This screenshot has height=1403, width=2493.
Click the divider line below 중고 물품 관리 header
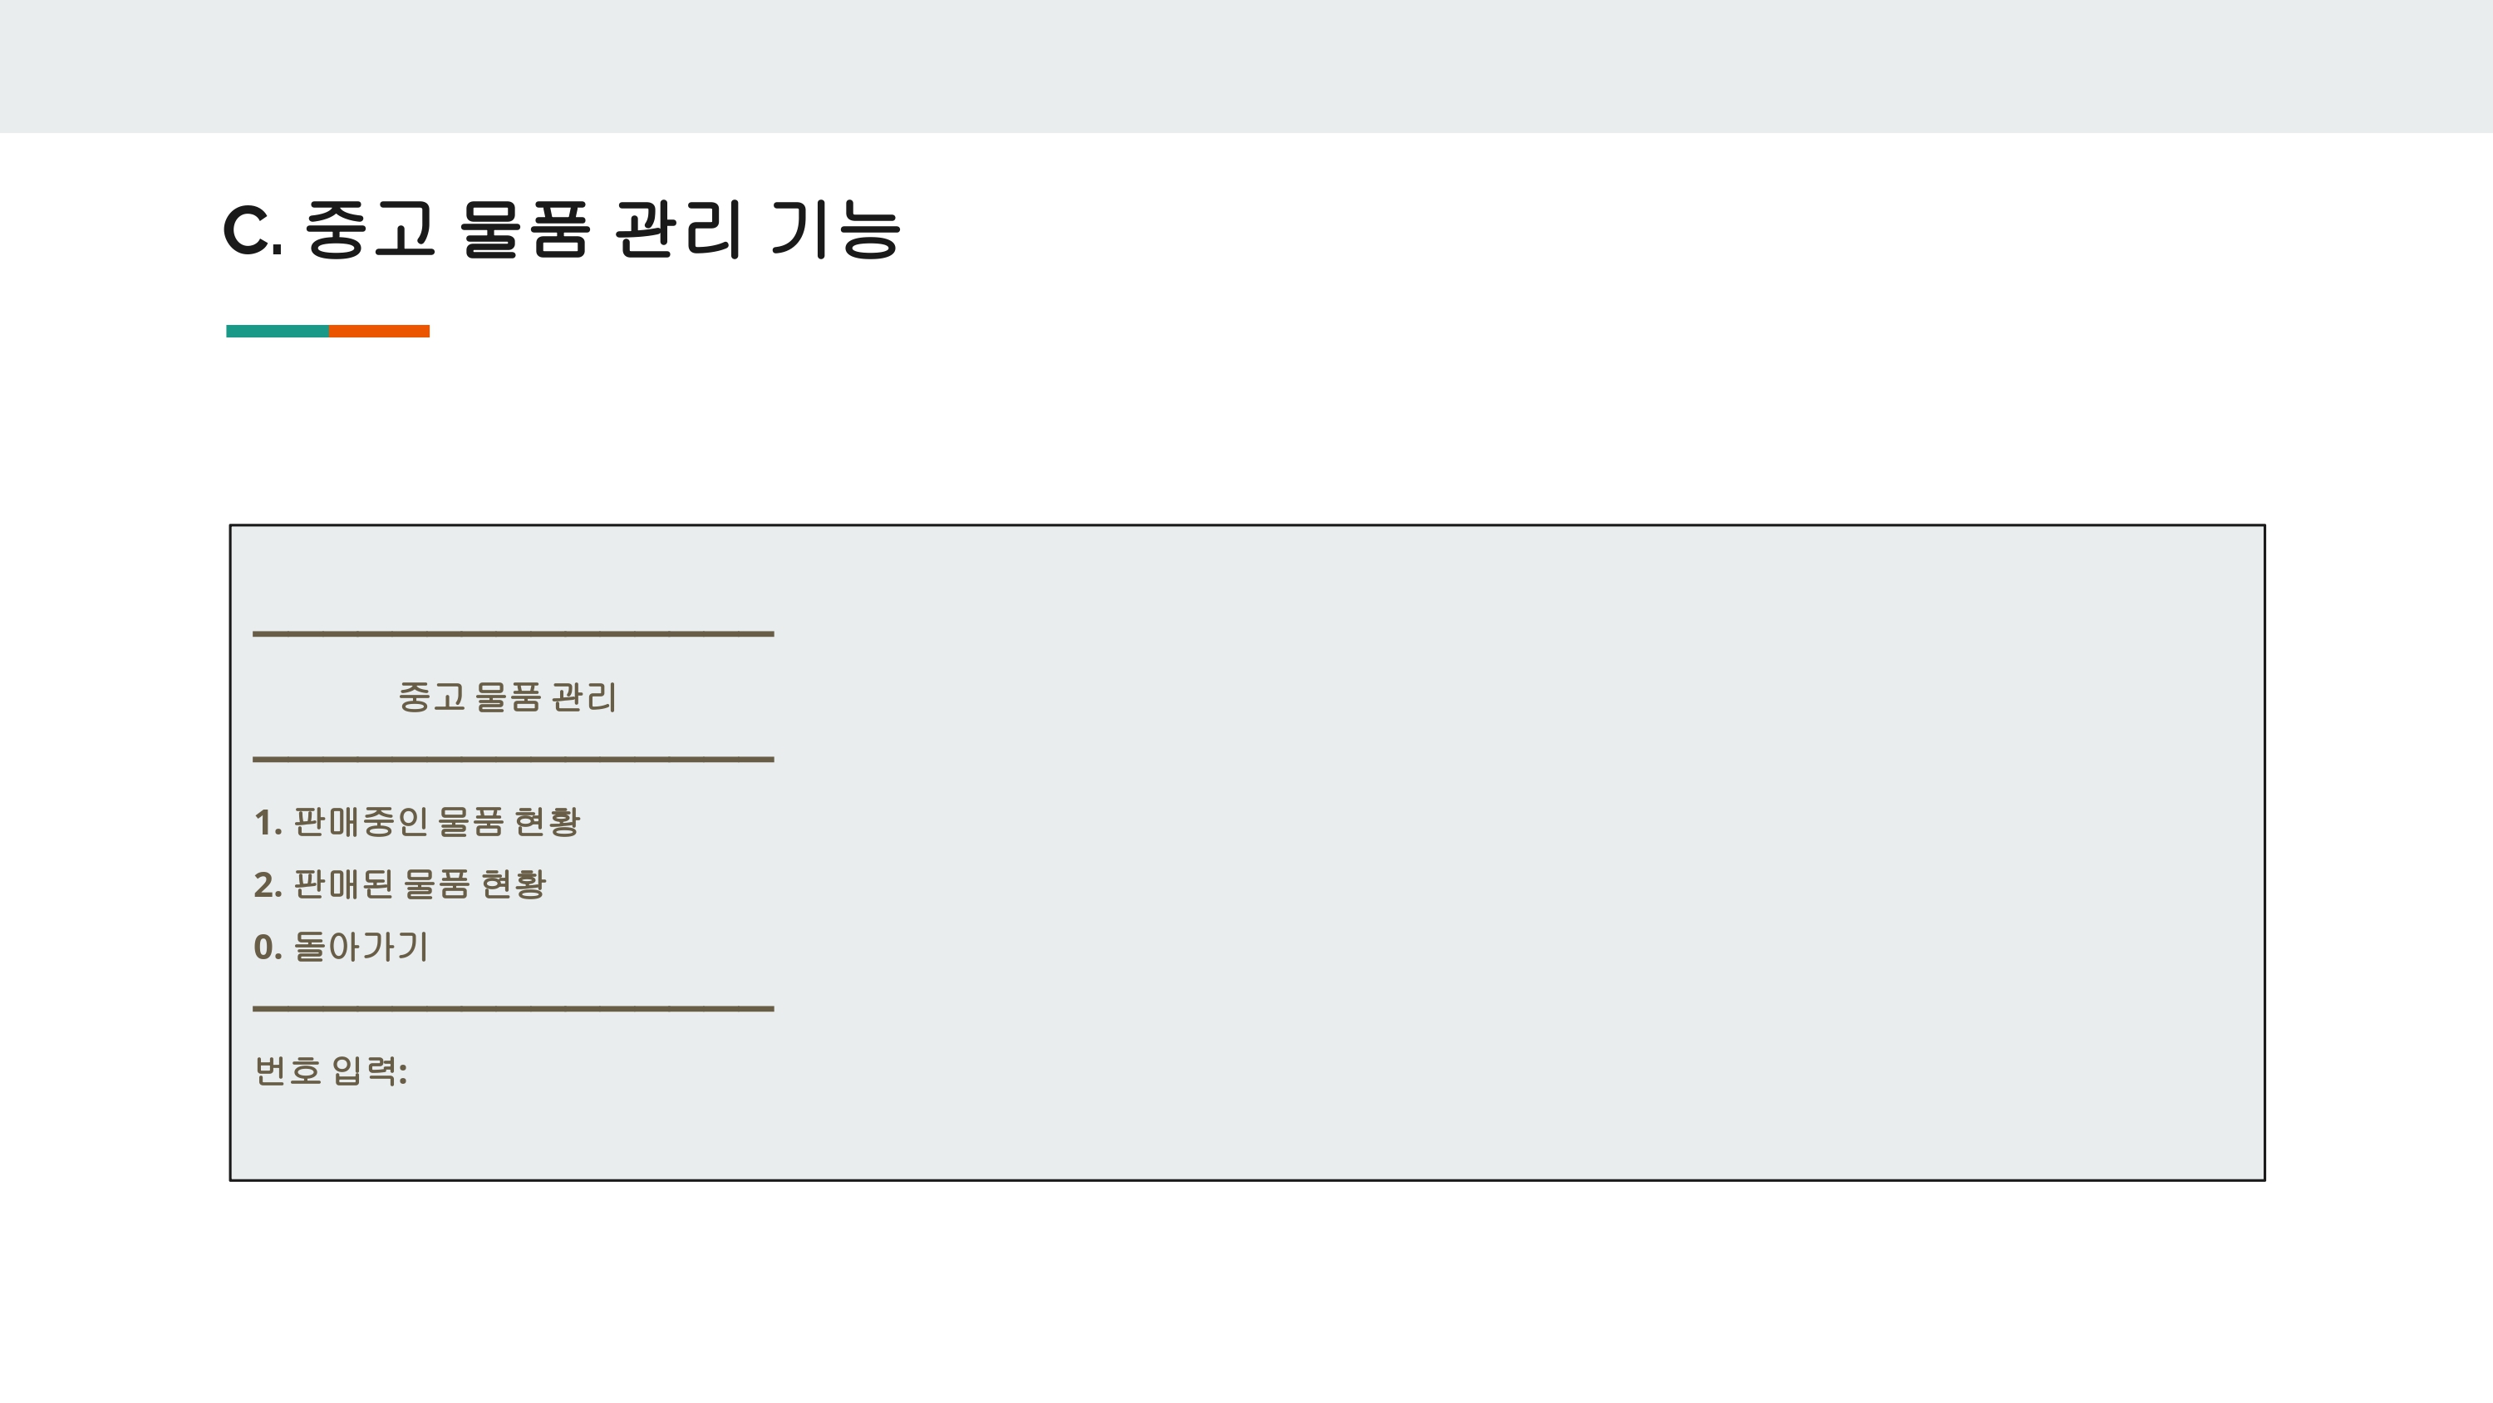pyautogui.click(x=513, y=759)
